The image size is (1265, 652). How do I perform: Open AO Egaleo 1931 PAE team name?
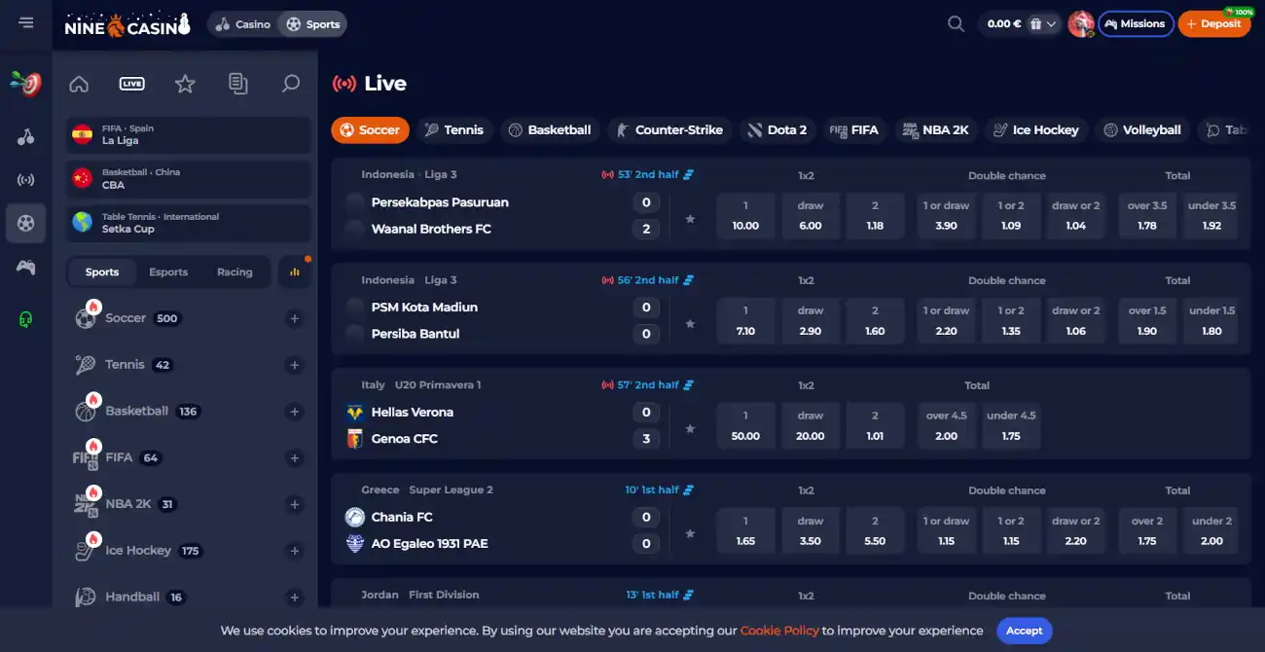click(430, 544)
